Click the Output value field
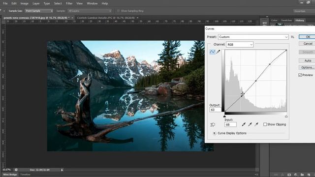Screen dimensions: 315x177 point(216,110)
